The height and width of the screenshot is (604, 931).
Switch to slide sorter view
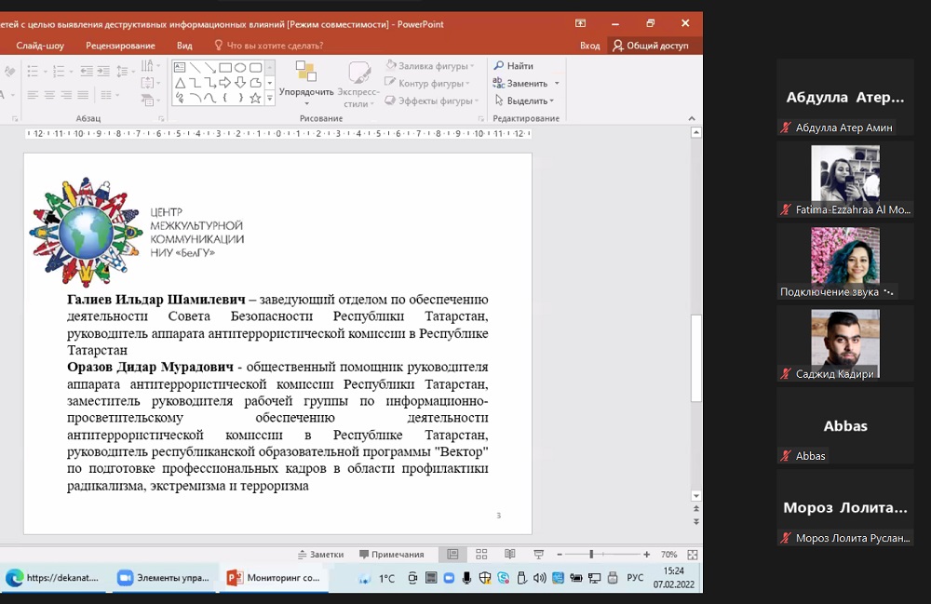481,555
